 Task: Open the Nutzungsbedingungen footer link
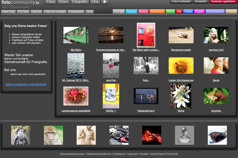pos(72,154)
